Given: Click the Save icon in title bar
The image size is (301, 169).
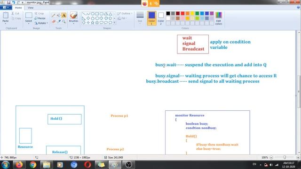Looking at the screenshot, I should [8, 2].
